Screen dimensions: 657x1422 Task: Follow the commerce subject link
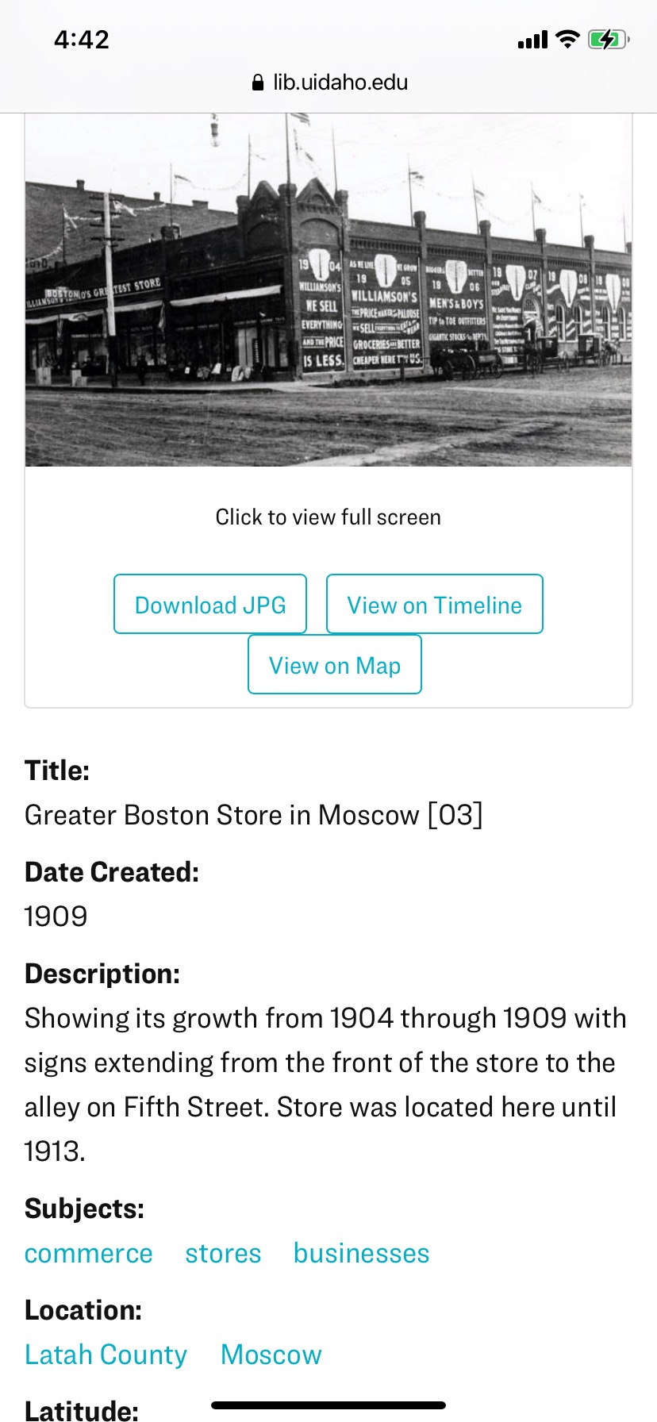pyautogui.click(x=89, y=1253)
